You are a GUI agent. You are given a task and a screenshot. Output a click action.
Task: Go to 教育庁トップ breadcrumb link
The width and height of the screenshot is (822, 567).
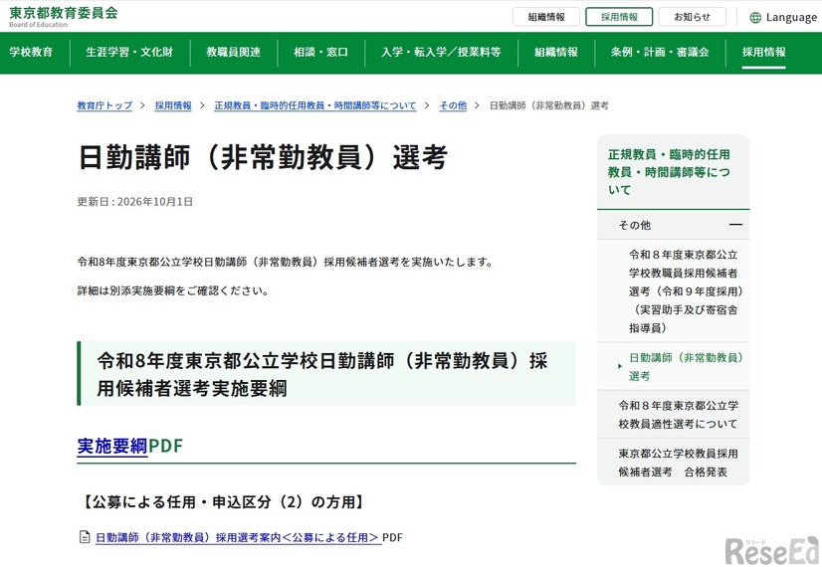104,105
